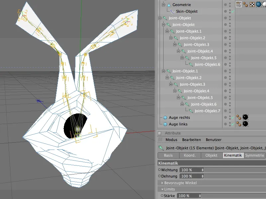This screenshot has height=199, width=266.
Task: Click the Stärke stepper arrows
Action: [200, 196]
